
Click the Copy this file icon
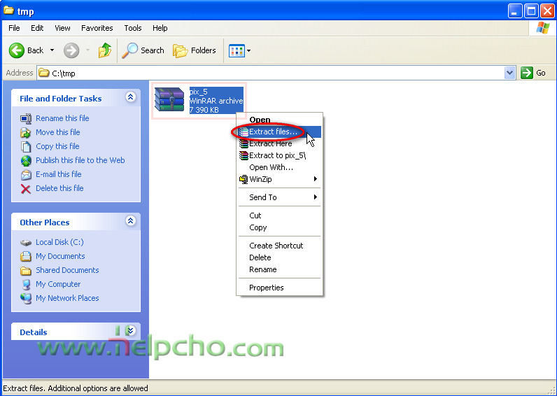coord(26,146)
